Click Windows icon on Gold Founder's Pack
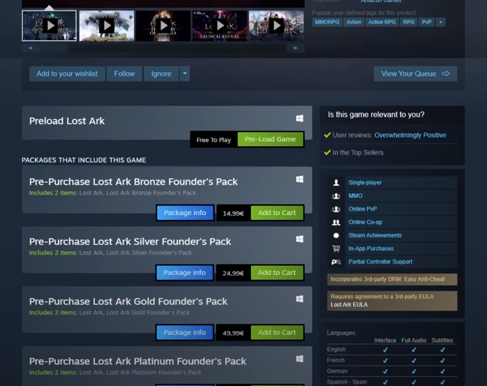Screen dimensions: 487x386 coord(300,299)
